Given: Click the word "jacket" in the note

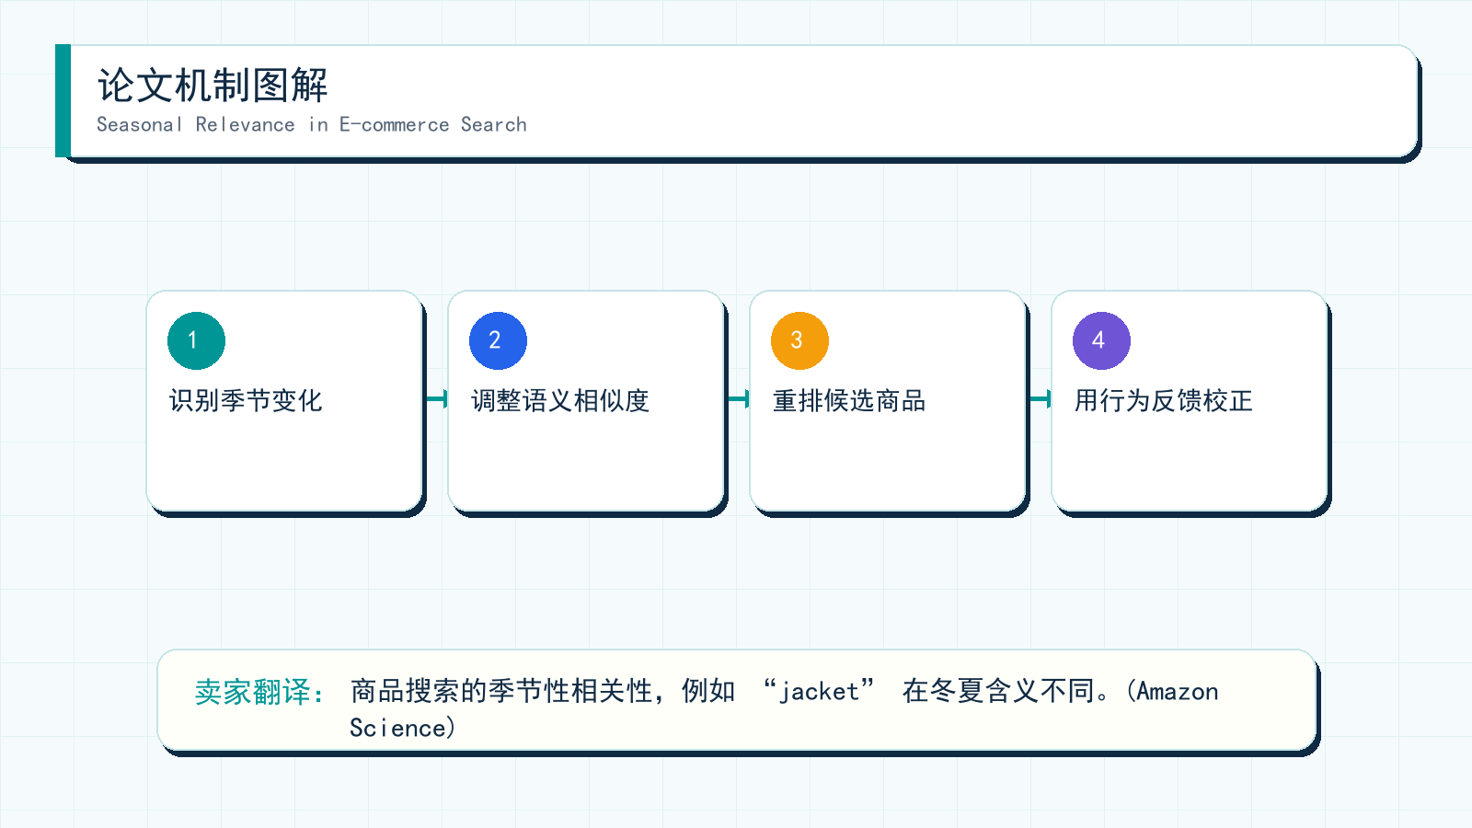Looking at the screenshot, I should (x=819, y=691).
